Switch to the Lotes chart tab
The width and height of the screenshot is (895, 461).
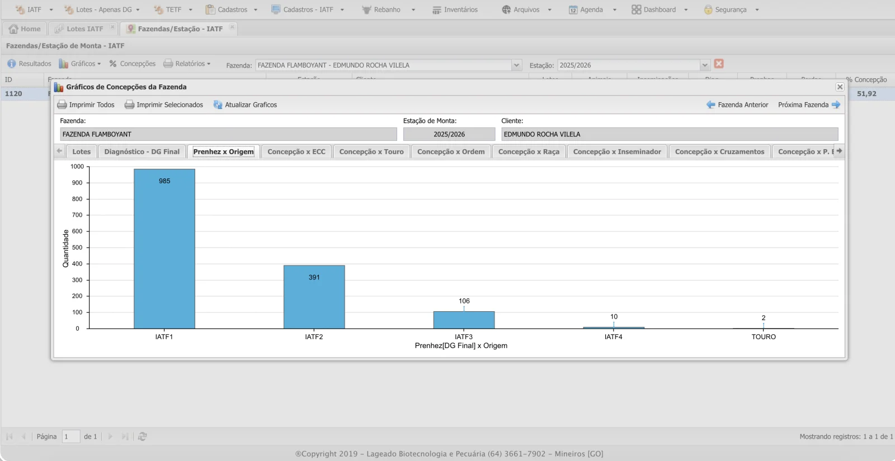[82, 151]
